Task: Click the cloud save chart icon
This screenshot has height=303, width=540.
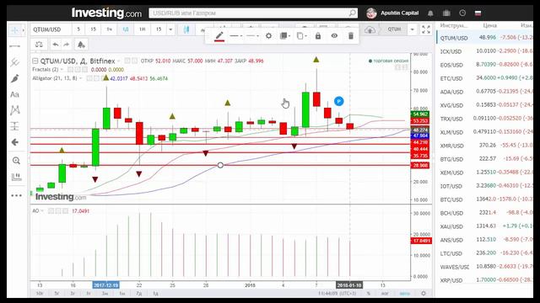Action: point(370,29)
